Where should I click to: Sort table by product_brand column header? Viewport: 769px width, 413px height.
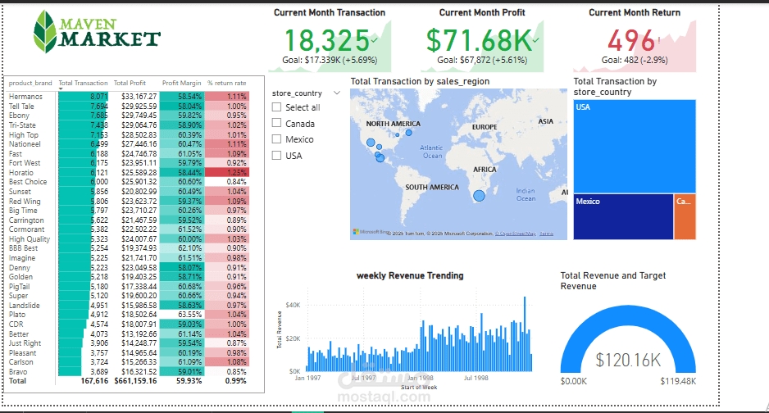pos(30,83)
